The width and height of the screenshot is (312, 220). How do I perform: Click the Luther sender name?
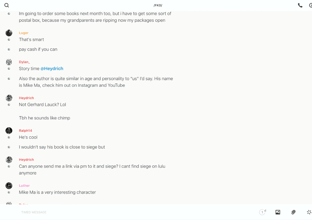(24, 185)
